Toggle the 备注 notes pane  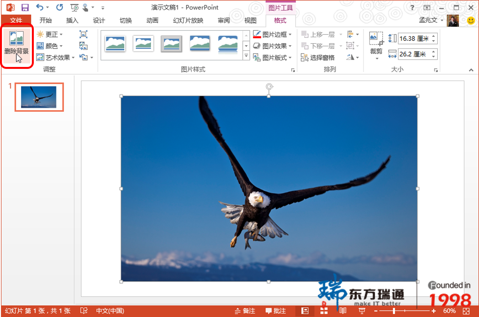click(245, 311)
